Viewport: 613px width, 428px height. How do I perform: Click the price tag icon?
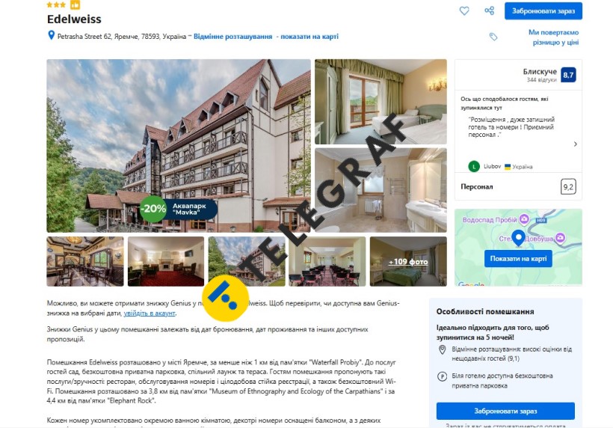(x=493, y=37)
